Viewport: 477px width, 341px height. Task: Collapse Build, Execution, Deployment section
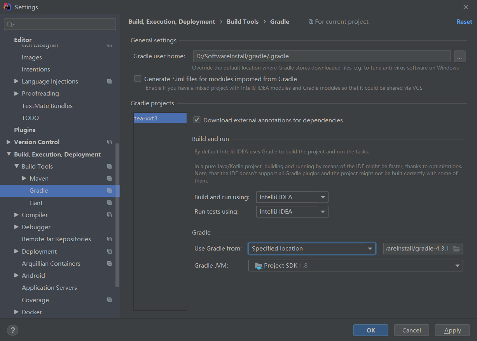(x=9, y=154)
